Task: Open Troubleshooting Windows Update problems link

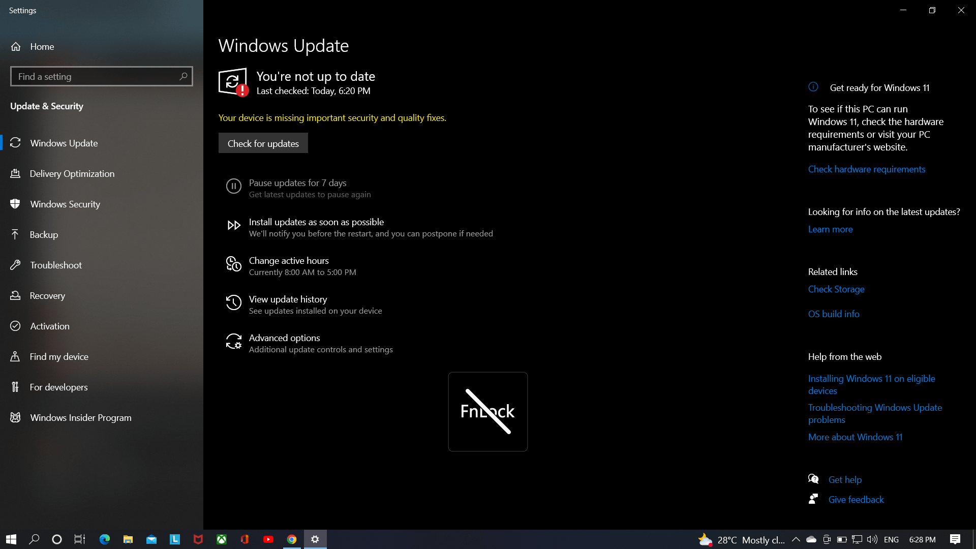Action: click(x=875, y=414)
